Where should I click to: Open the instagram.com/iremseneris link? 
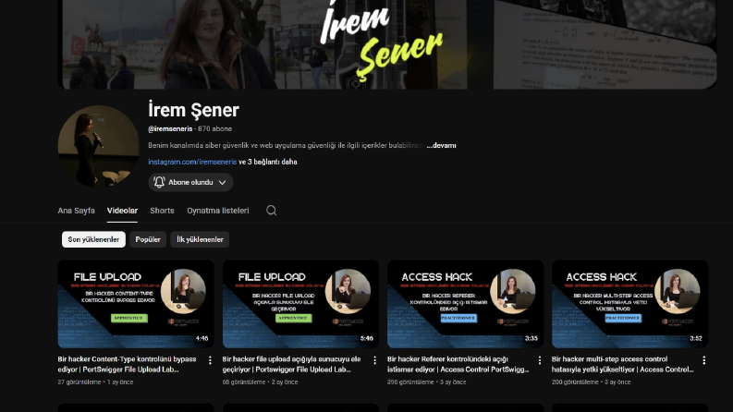coord(192,162)
